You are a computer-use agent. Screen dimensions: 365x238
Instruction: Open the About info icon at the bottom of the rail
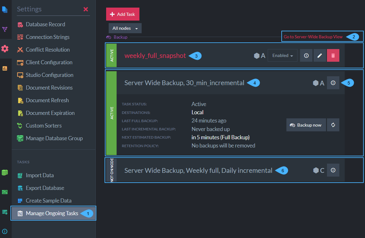5,231
